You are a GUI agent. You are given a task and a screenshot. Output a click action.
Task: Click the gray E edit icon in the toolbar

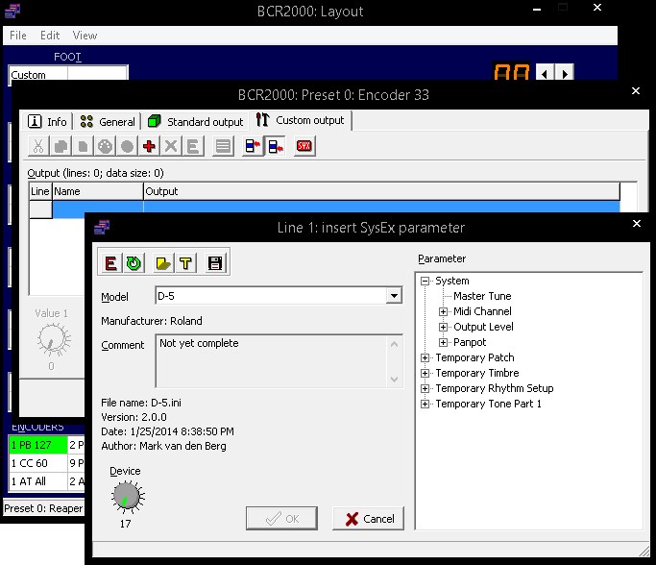pyautogui.click(x=193, y=146)
